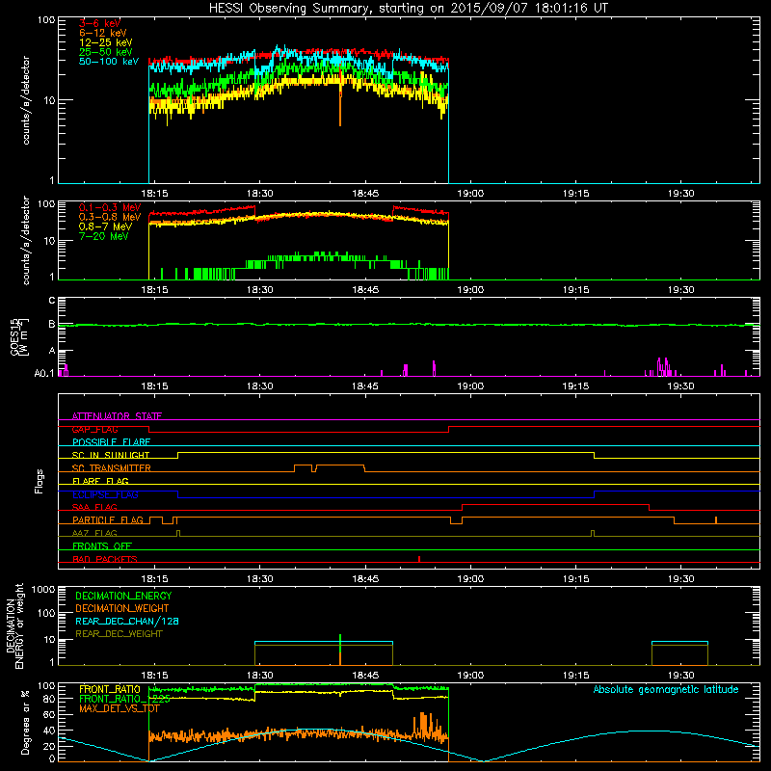
Task: Select the ATTENUATOR_STATE flag label
Action: [117, 416]
